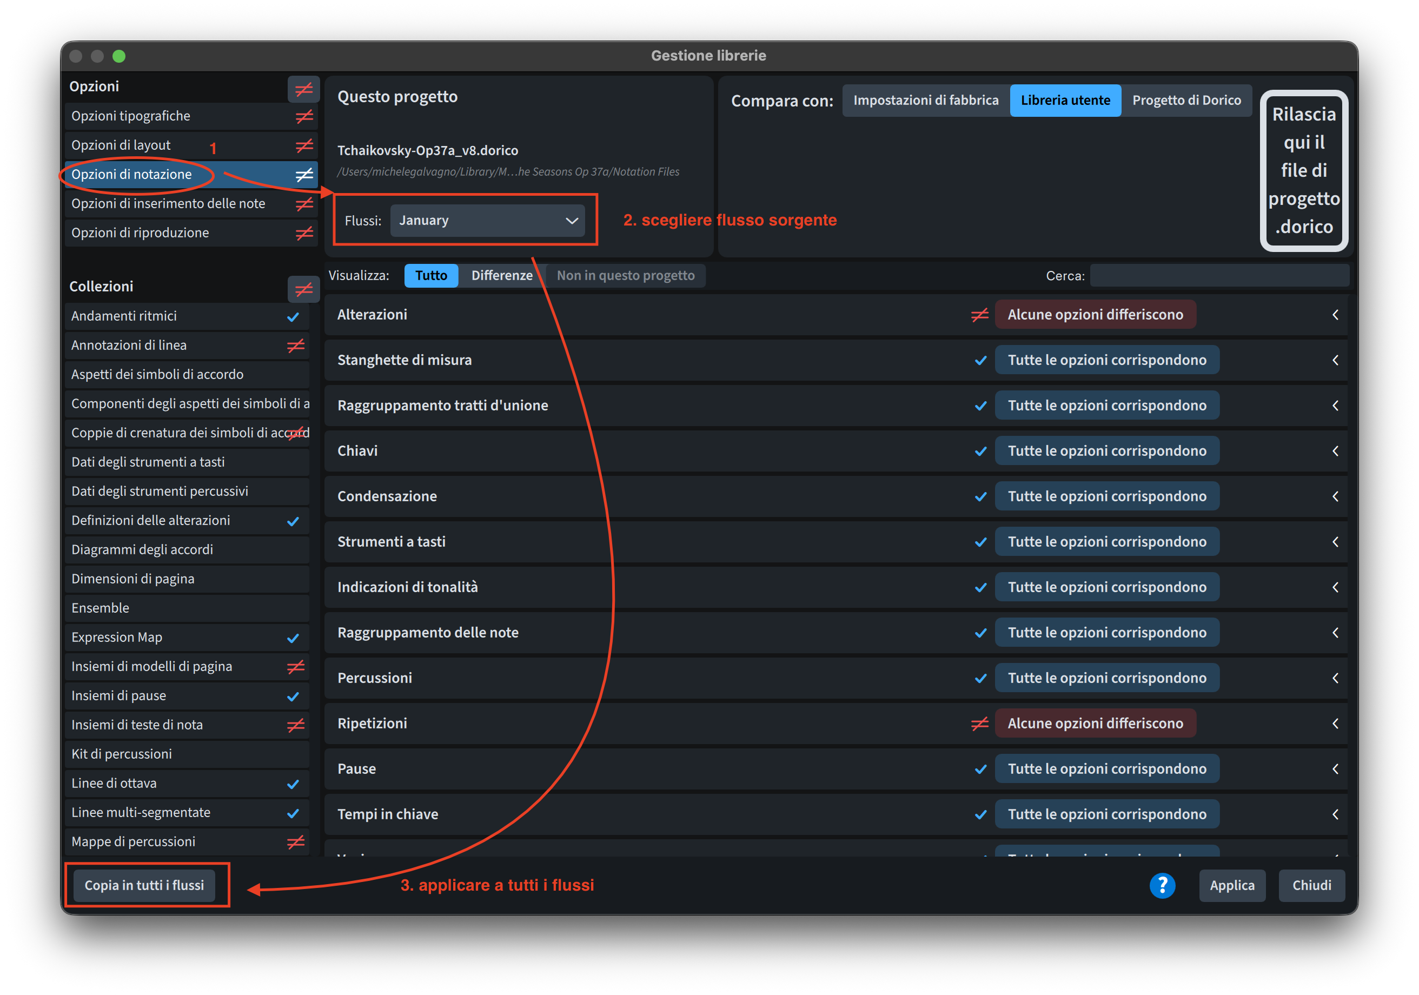Click the not-equal icon in Alterazioni row
This screenshot has width=1419, height=995.
(979, 315)
